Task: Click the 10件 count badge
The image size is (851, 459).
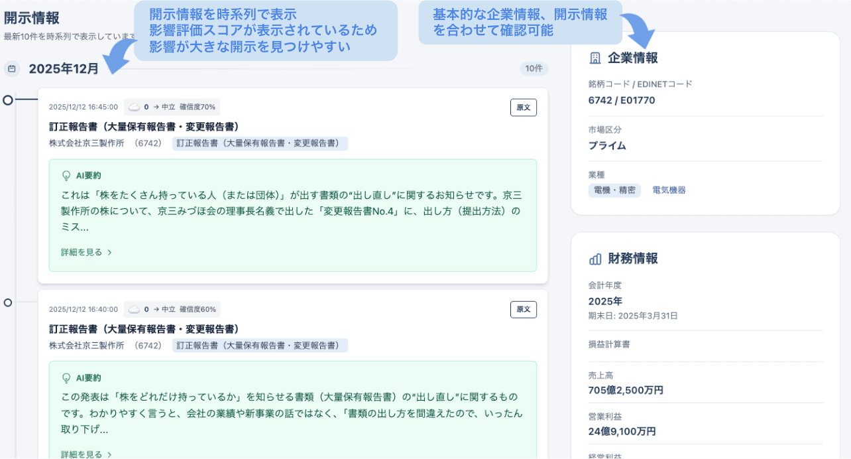Action: (534, 68)
